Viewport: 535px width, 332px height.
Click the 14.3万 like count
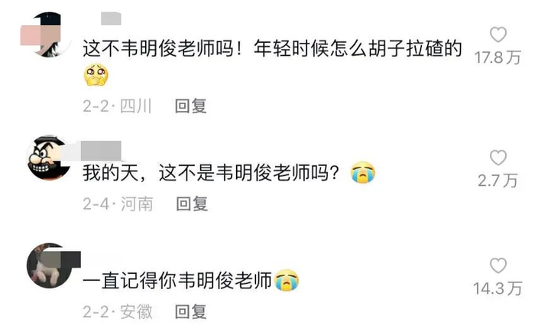(x=498, y=288)
